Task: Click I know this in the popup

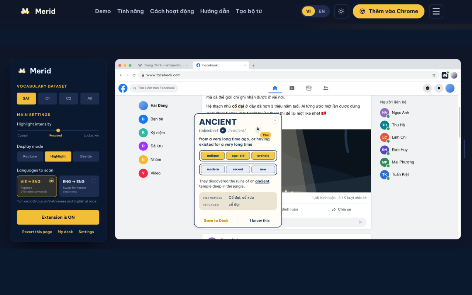Action: (260, 221)
